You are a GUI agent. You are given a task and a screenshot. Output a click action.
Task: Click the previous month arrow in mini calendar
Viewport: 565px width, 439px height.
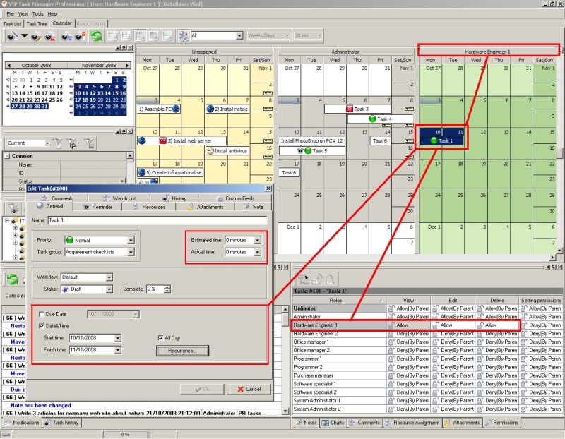pos(7,64)
